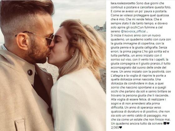Click the coat pocket flap at photo bottom
The width and height of the screenshot is (175, 131).
click(20, 125)
